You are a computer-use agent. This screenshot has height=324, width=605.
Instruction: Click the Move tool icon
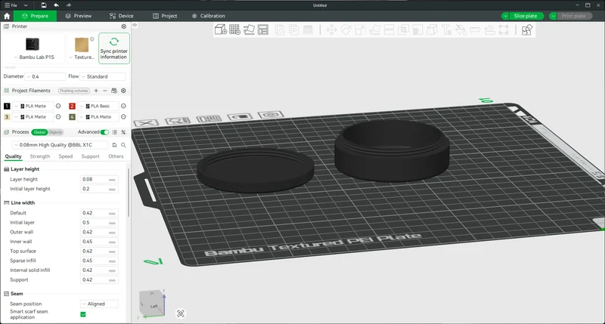click(x=331, y=29)
